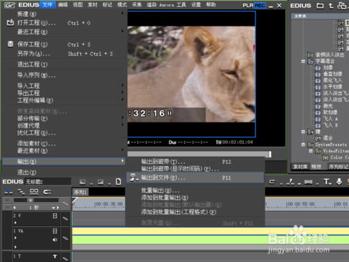Click the T icon on the 1 T track
The image size is (349, 262).
[55, 256]
